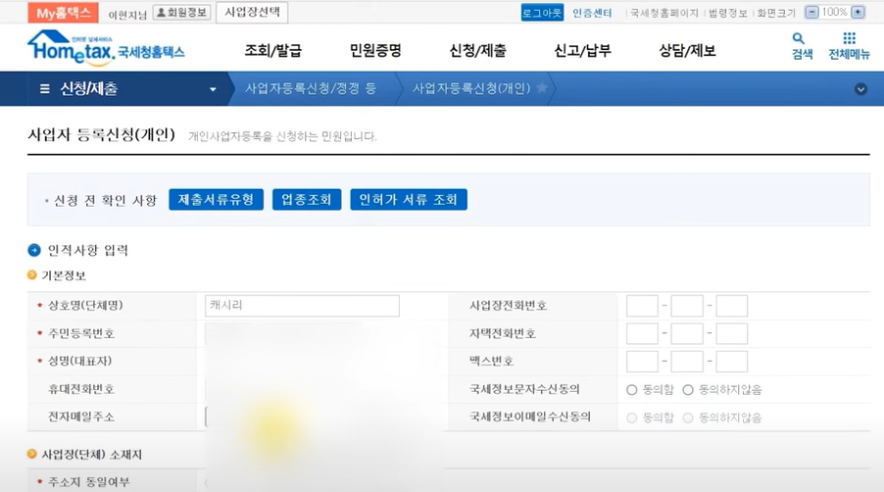Open the 법령정보 link
This screenshot has height=492, width=884.
point(727,13)
